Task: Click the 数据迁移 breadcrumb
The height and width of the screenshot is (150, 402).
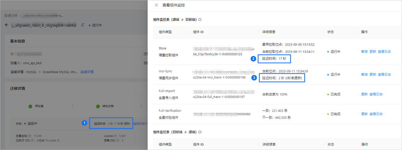Action: pos(11,15)
